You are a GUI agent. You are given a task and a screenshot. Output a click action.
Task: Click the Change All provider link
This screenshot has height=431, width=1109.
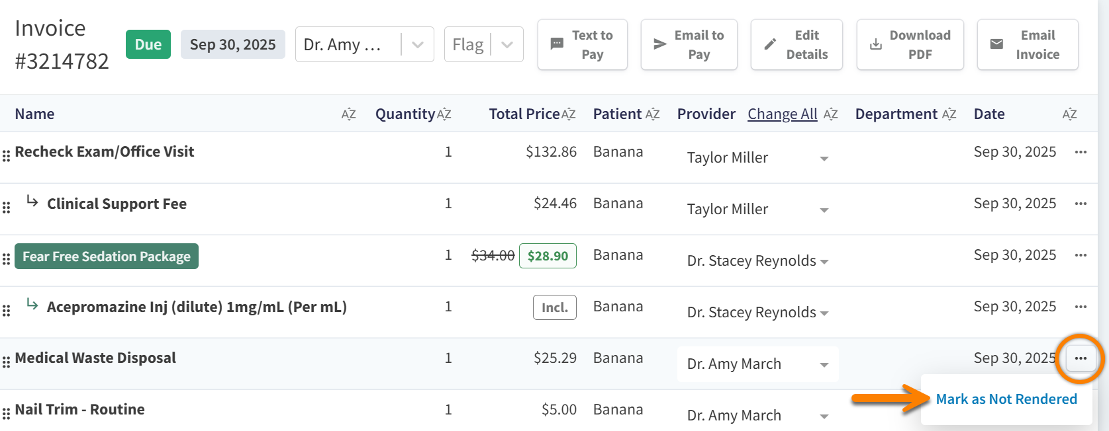[x=782, y=114]
